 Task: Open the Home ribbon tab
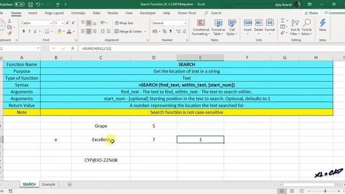16,13
